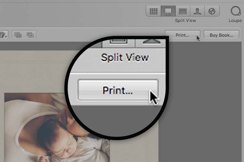Open the Faces view
This screenshot has width=244, height=162.
[x=197, y=11]
